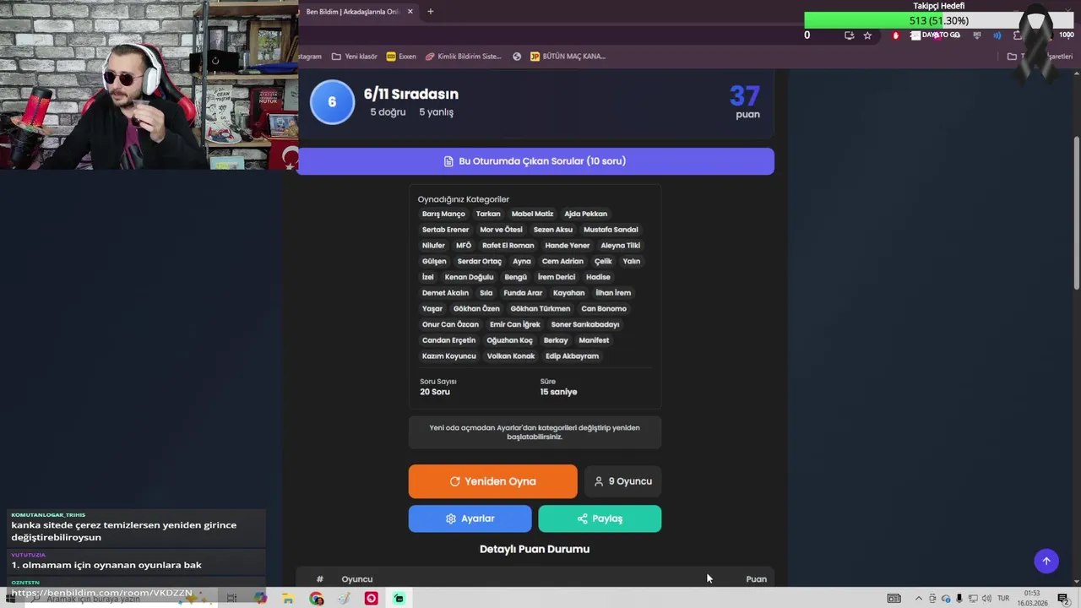This screenshot has height=608, width=1081.
Task: Select the Demet Akalın category tag
Action: (x=445, y=293)
